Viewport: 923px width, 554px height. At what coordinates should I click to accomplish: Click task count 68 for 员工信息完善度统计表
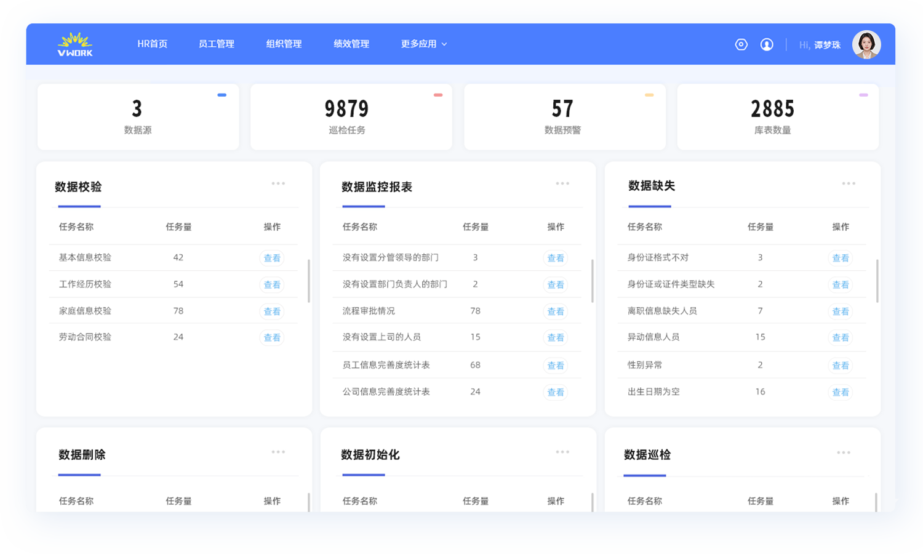pos(475,366)
